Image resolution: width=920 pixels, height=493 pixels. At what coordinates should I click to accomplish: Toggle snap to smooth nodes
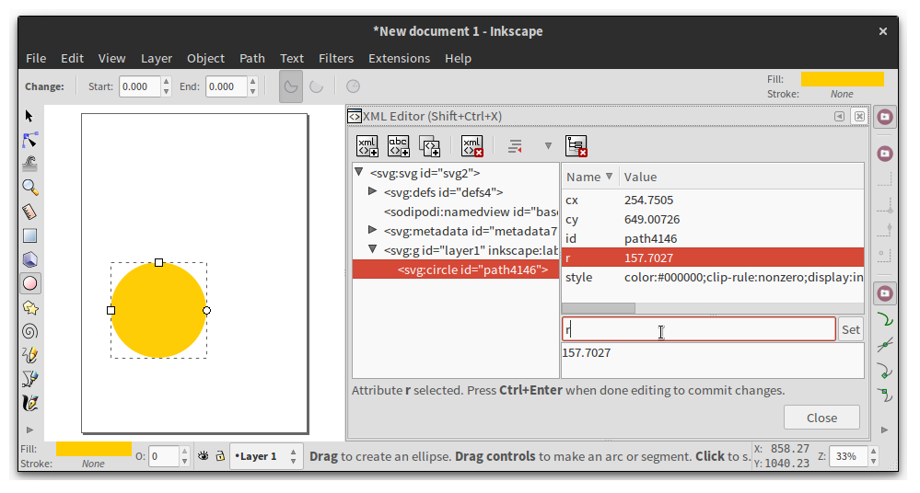[x=885, y=396]
